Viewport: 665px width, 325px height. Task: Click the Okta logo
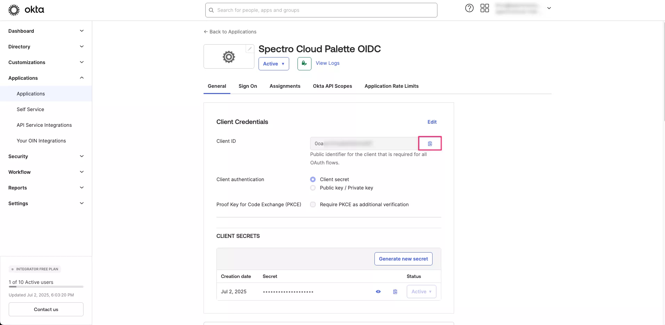[26, 9]
